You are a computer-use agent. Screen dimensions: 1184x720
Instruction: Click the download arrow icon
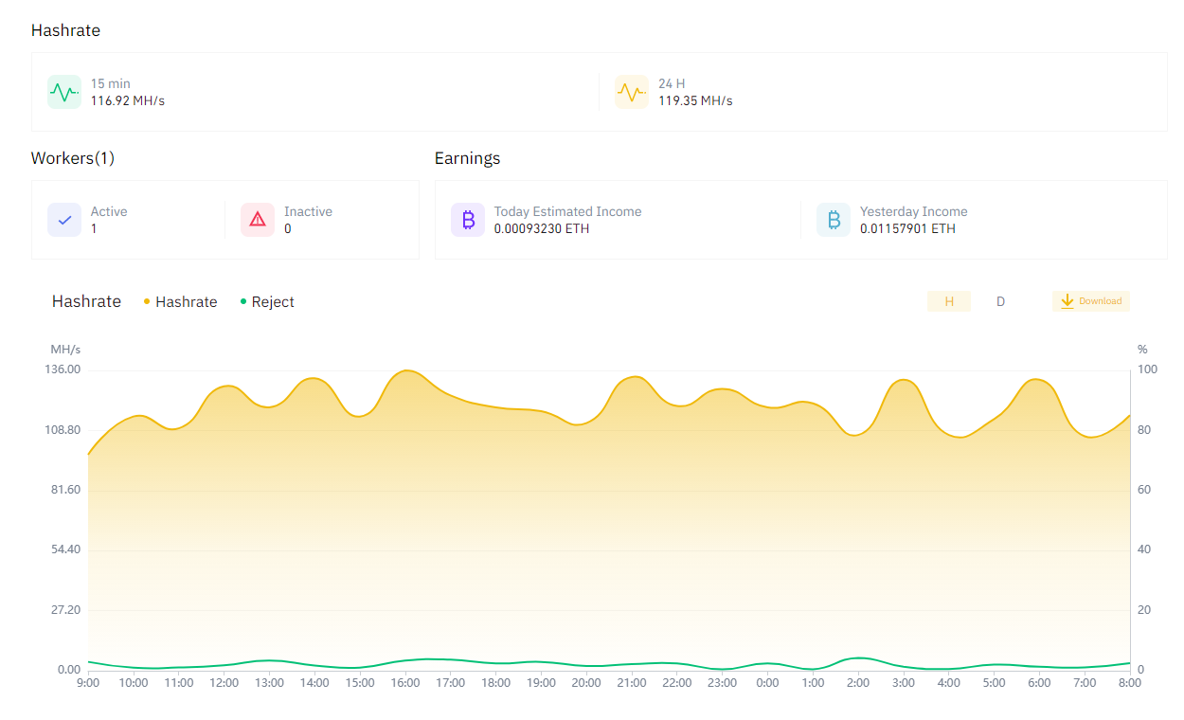pos(1067,301)
